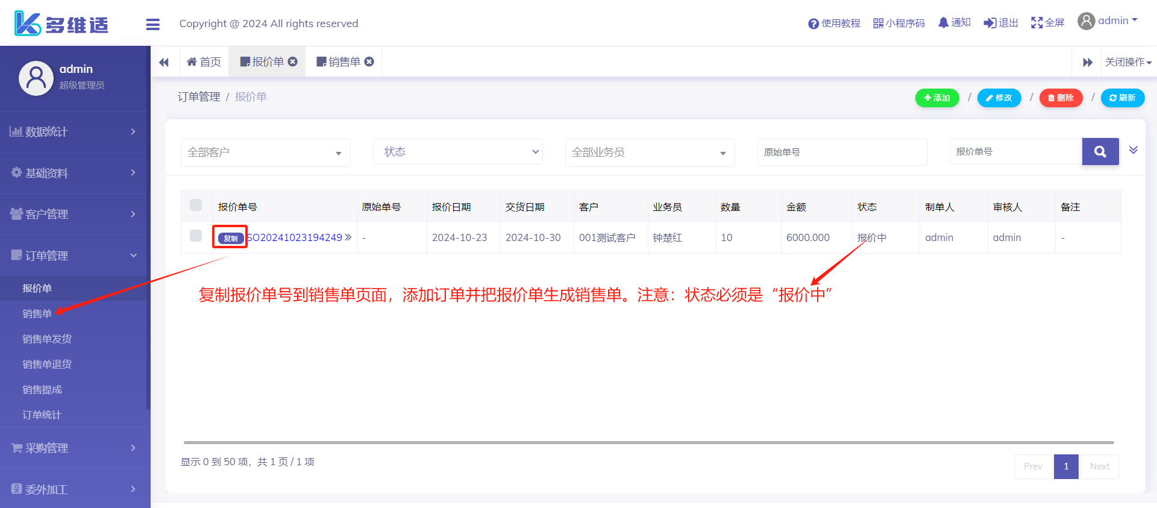
Task: Open the 状态 status dropdown
Action: 458,152
